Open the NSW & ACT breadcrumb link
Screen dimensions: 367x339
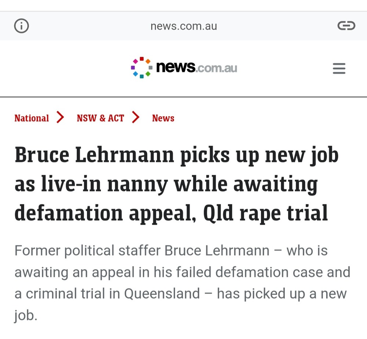[x=101, y=118]
